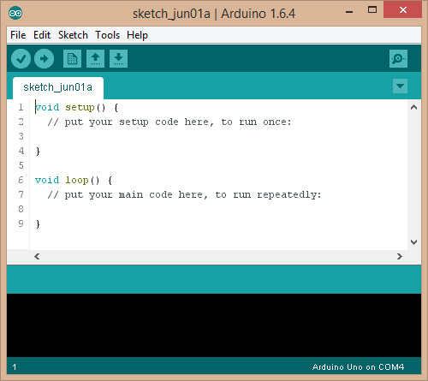Close the Arduino window
The height and width of the screenshot is (381, 428).
click(403, 10)
